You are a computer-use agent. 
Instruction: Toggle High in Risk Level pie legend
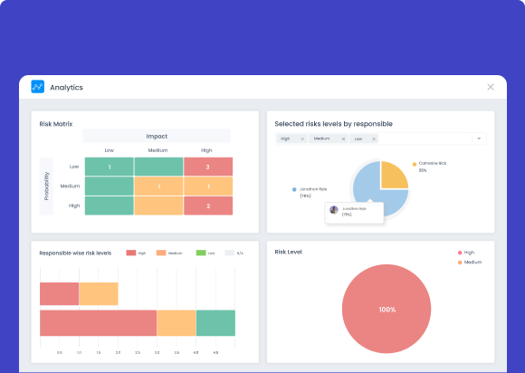coord(466,253)
